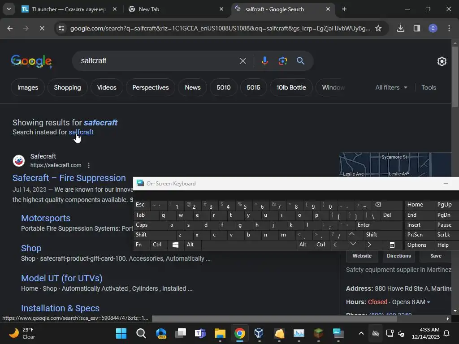
Task: Search instead for salfcraft link
Action: 81,132
